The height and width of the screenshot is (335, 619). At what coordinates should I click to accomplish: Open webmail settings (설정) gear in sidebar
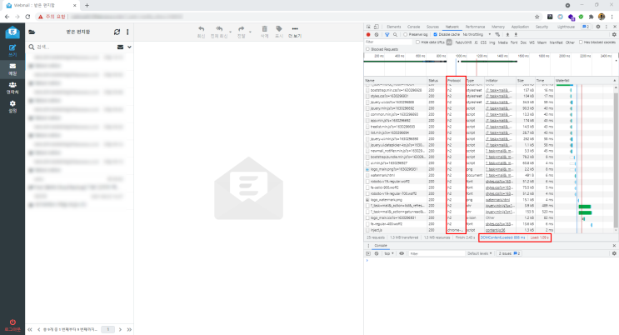(12, 107)
